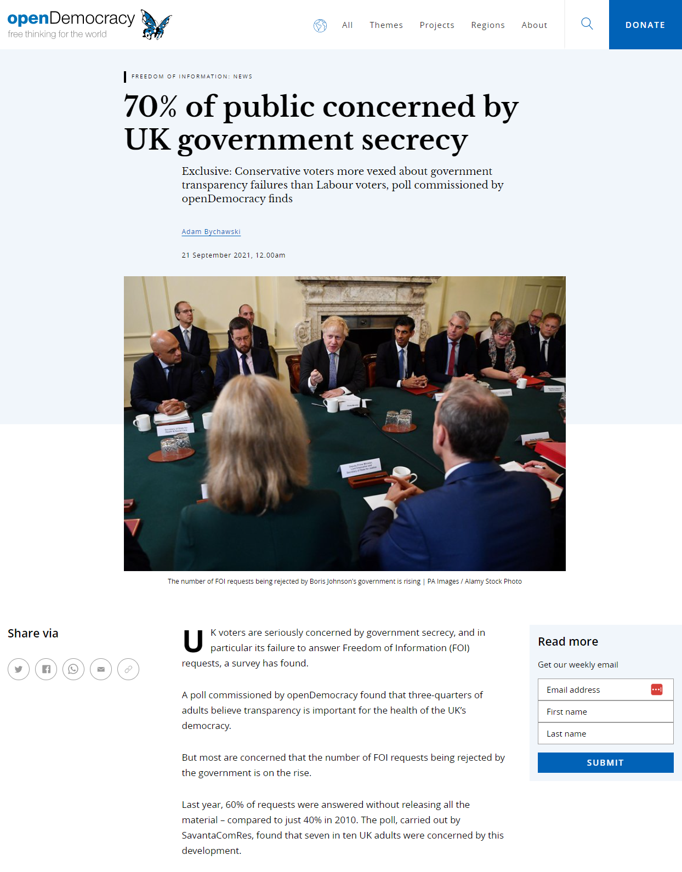Open the Themes menu

coord(386,25)
